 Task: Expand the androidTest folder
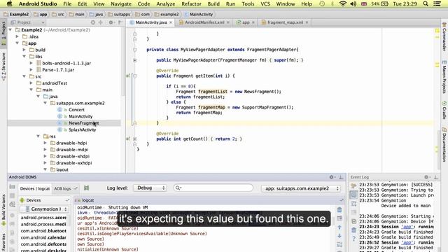pyautogui.click(x=31, y=83)
